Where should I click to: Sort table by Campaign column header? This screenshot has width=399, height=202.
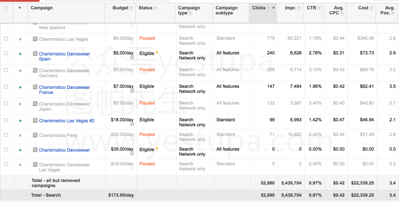[42, 8]
